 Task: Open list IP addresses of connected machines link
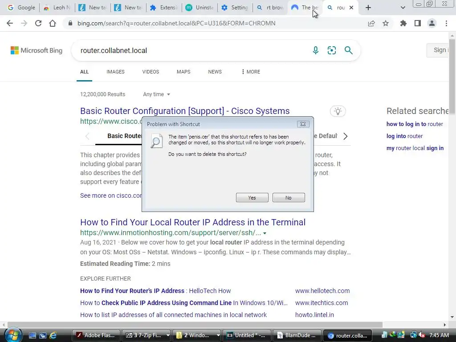coord(173,315)
